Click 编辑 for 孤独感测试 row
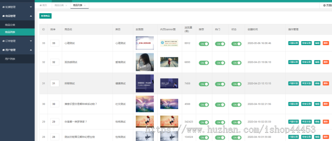The height and width of the screenshot is (141, 332). click(x=317, y=62)
